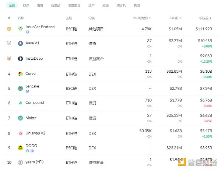The image size is (221, 170).
Task: Sort by 锁仓量 column
Action: [205, 18]
